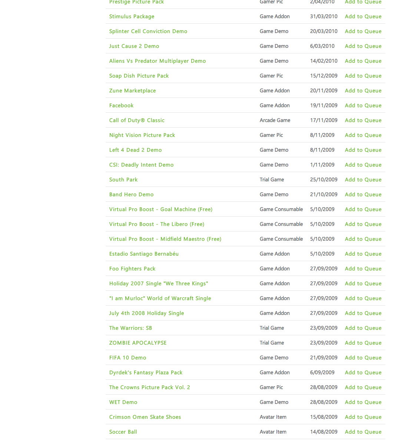Add Crimson Omen Skate Shoes to queue

(x=363, y=417)
